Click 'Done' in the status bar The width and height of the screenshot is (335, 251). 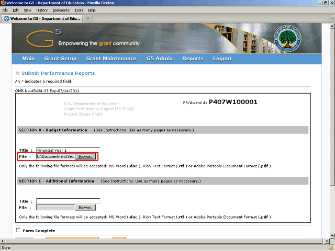[6, 248]
